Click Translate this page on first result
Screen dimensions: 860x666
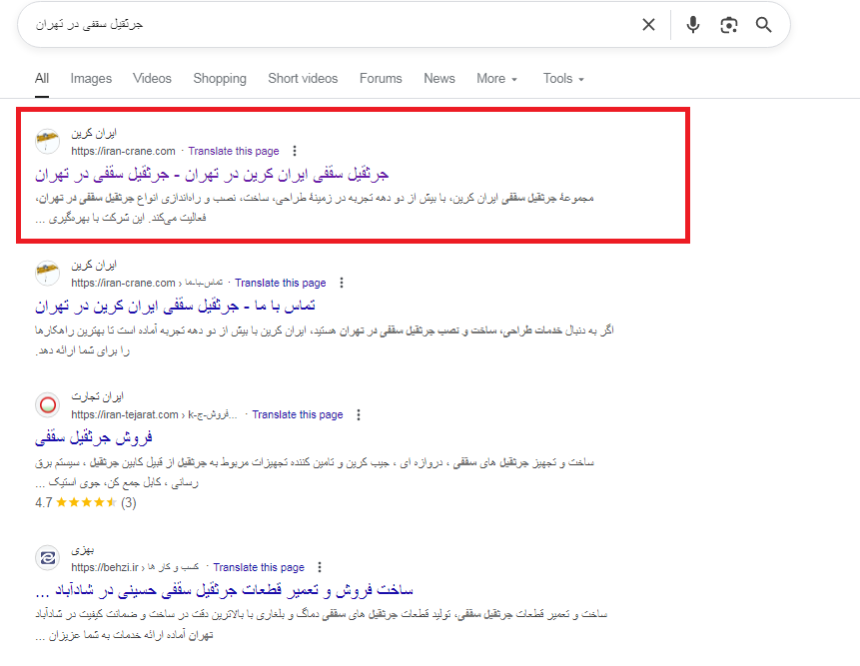[x=233, y=151]
